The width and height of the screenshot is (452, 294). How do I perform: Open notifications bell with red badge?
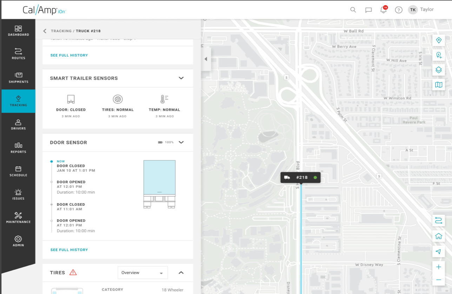[384, 10]
